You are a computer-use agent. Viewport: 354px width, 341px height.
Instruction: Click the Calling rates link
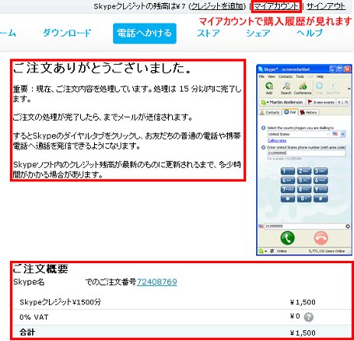[277, 140]
